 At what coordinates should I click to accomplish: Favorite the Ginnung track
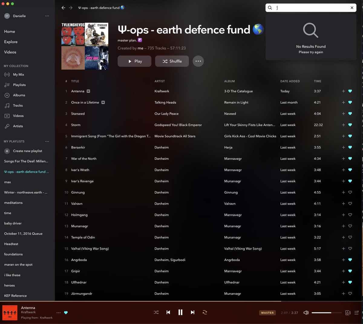[x=350, y=192]
